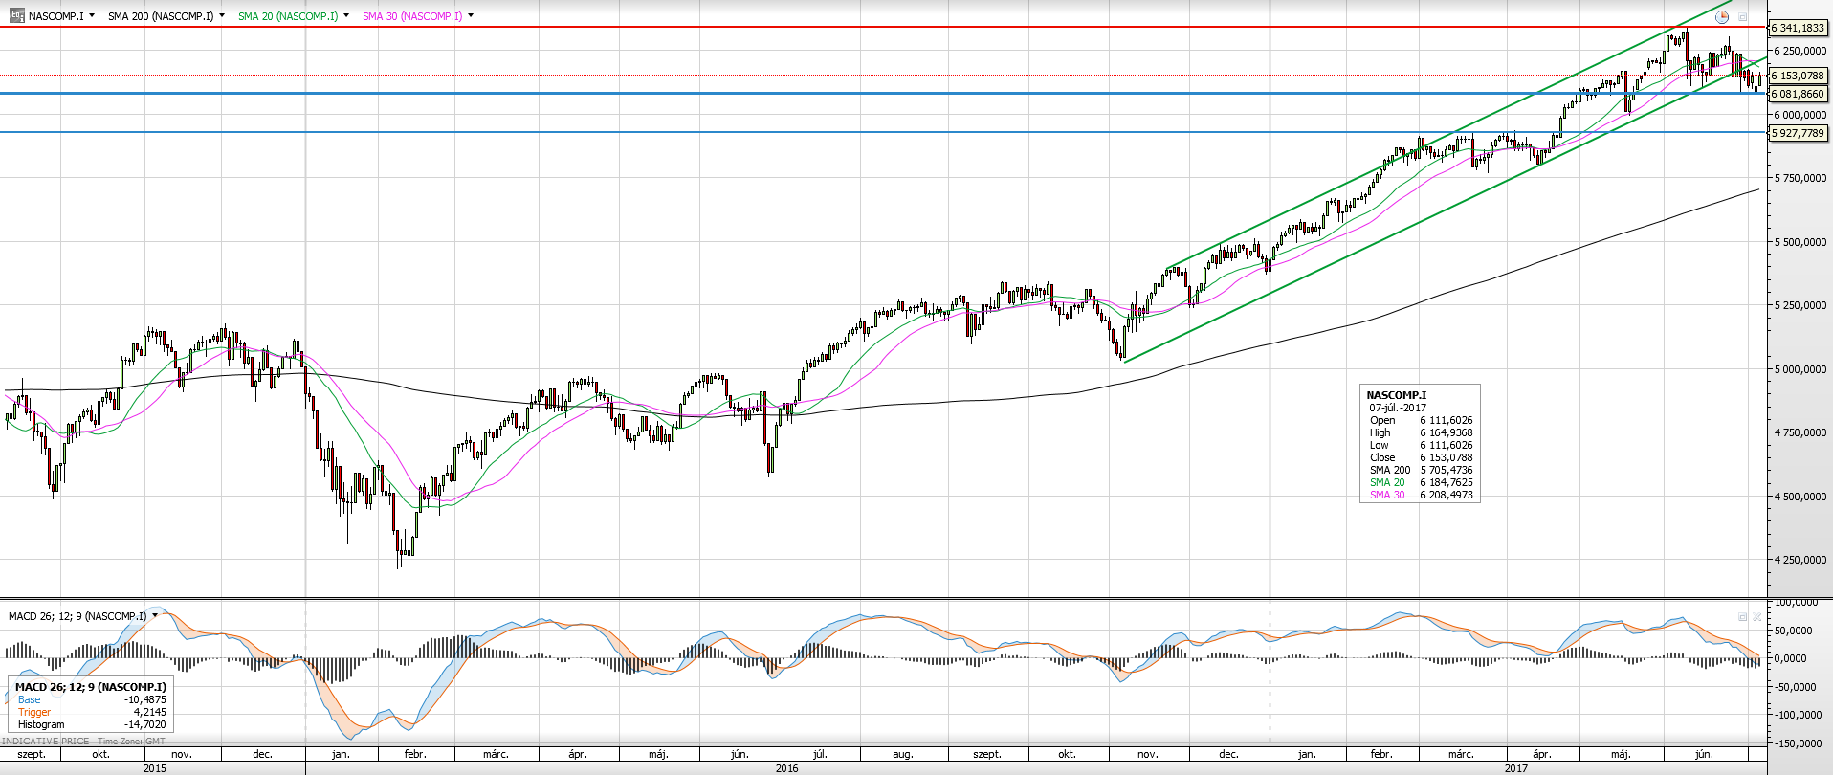Screen dimensions: 1833x775
Task: Expand the MACD 26; 12; 9 indicator dropdown
Action: pyautogui.click(x=155, y=616)
